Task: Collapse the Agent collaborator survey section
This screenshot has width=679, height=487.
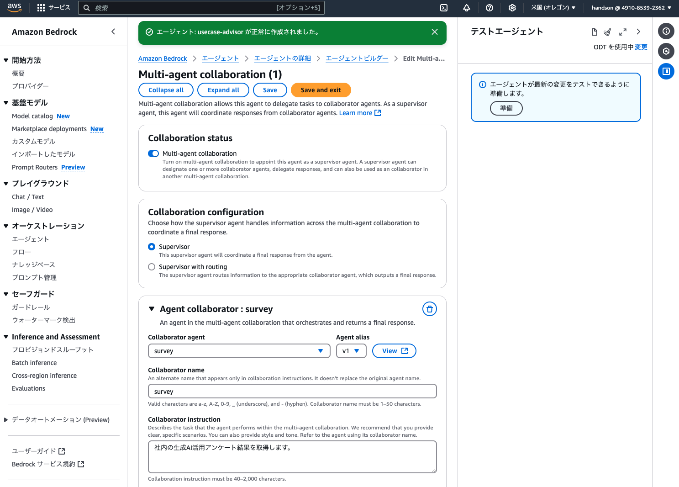Action: 152,309
